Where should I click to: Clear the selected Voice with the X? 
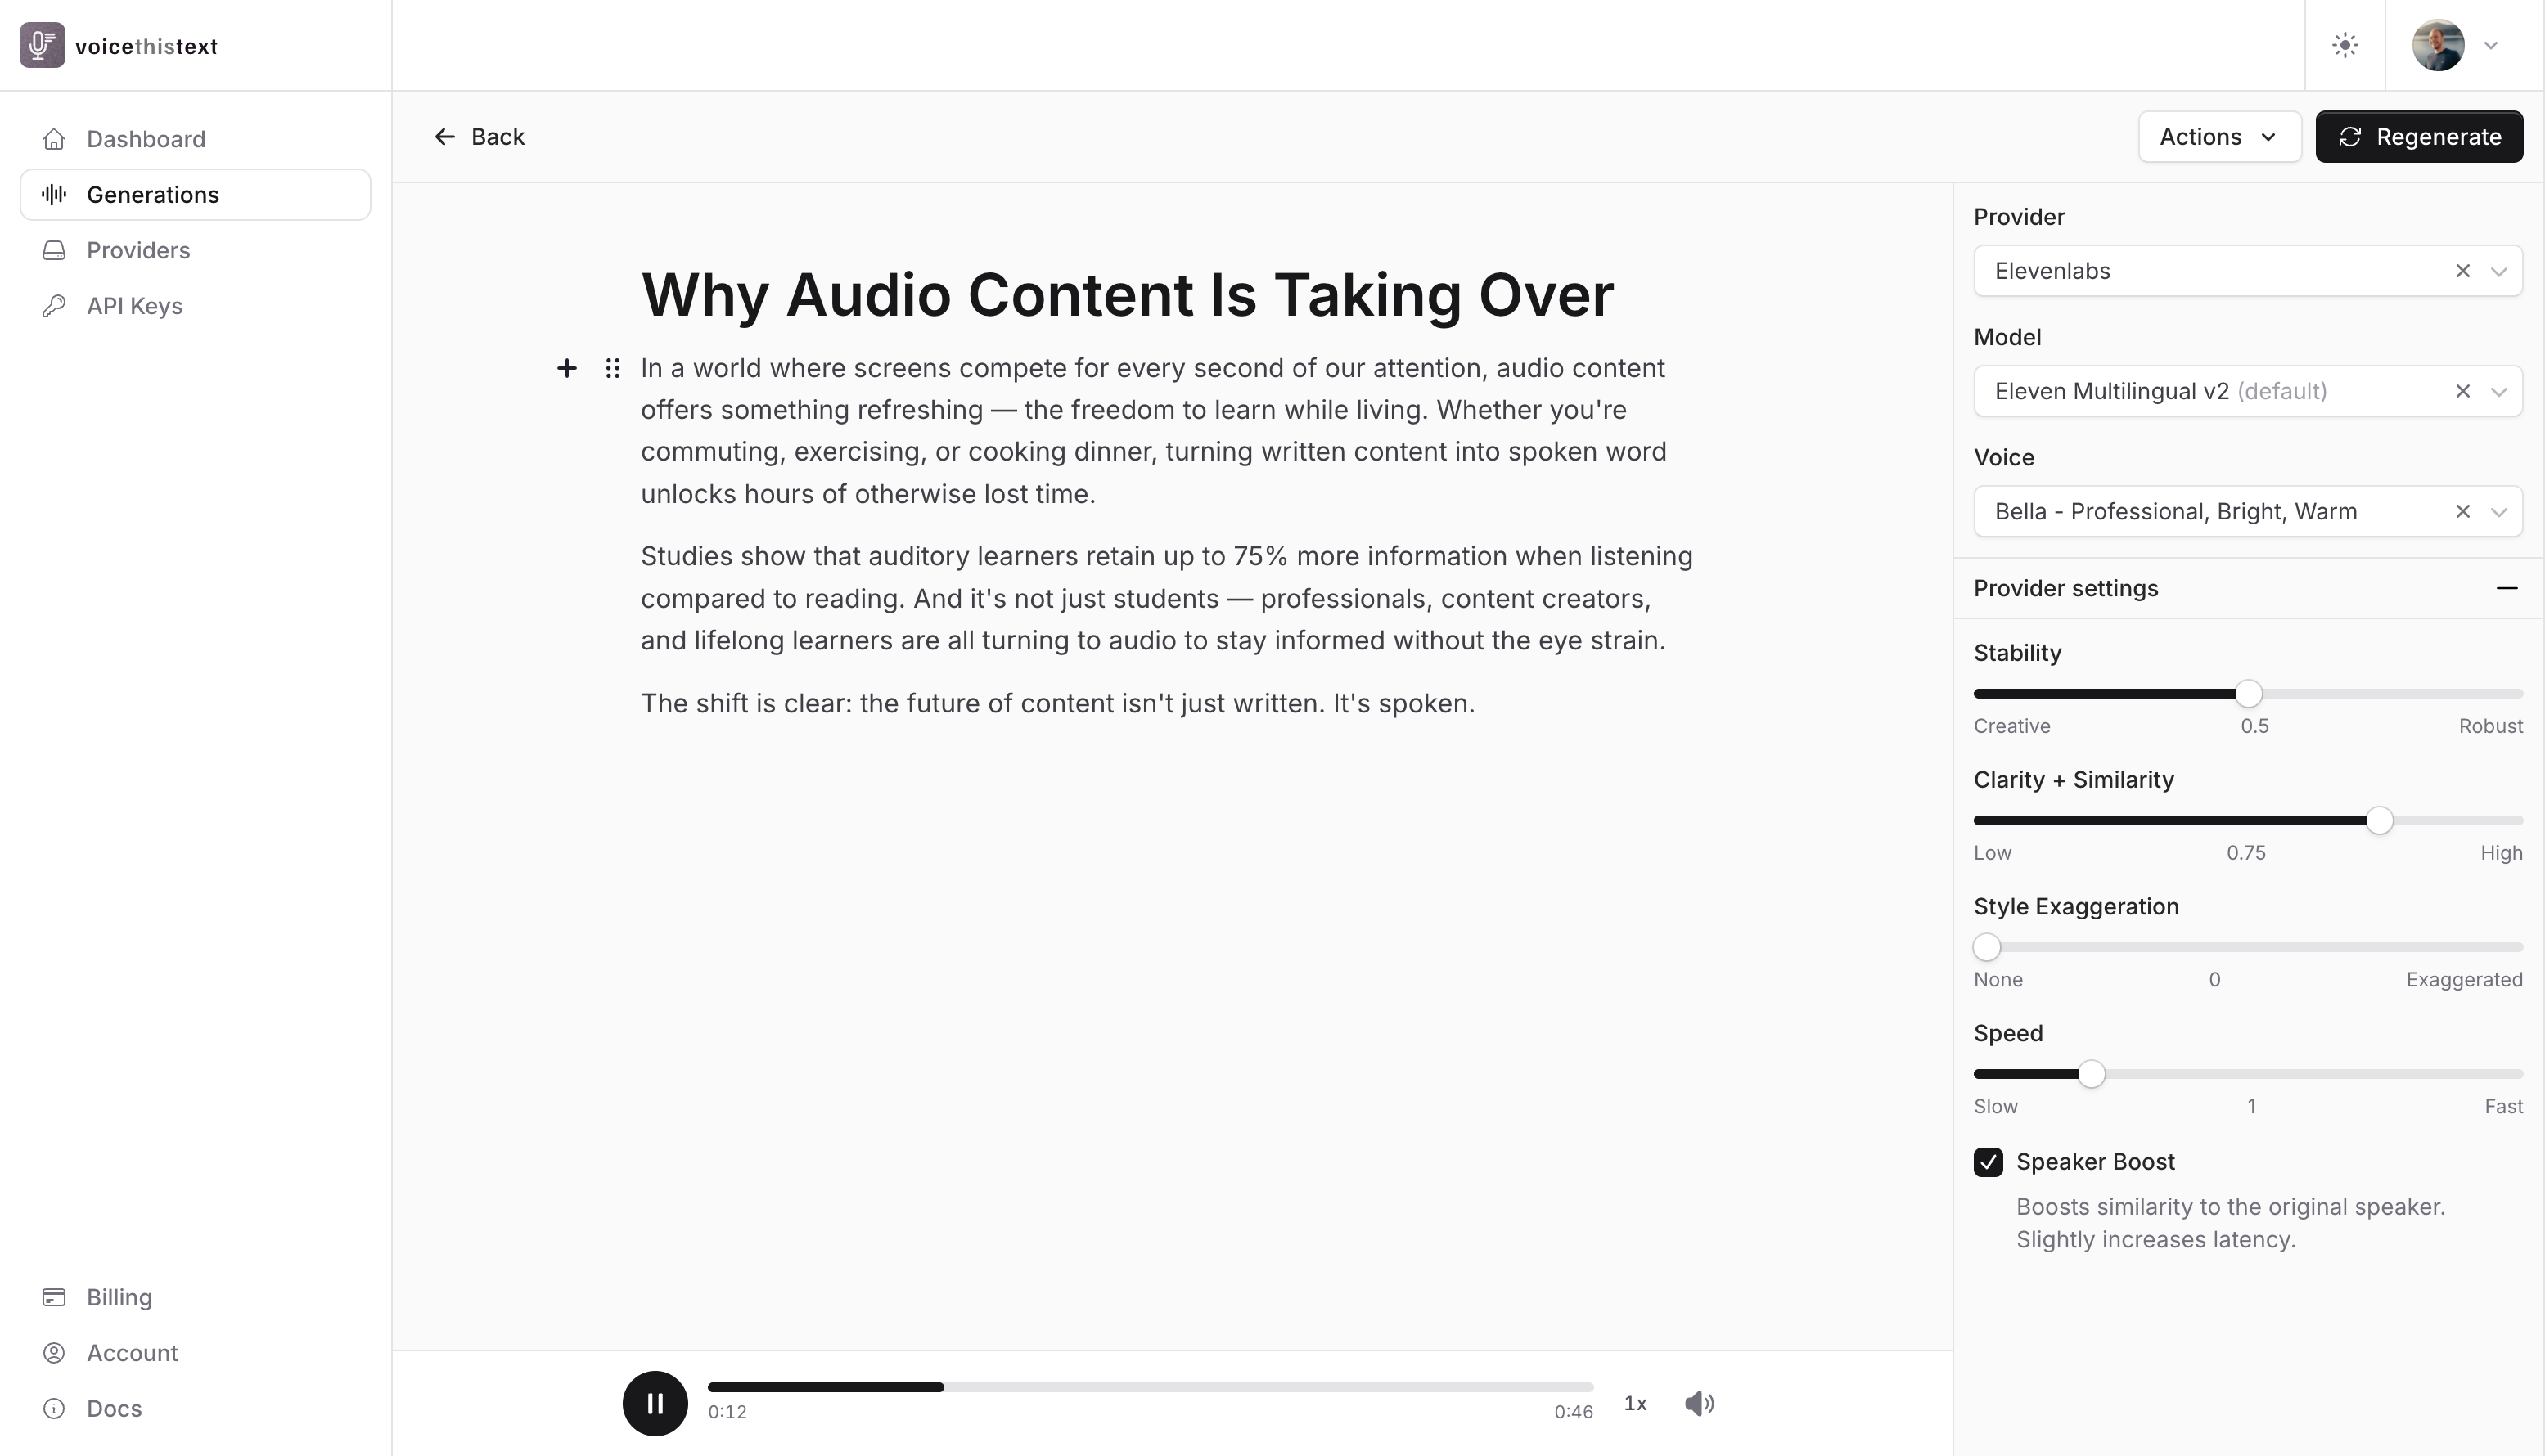click(2463, 511)
